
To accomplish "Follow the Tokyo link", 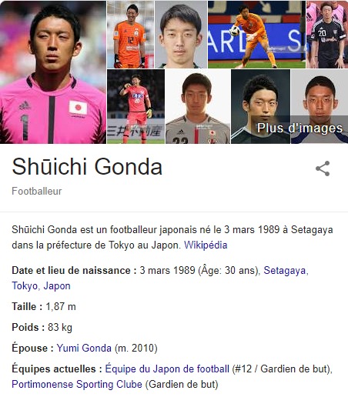I will [x=25, y=286].
